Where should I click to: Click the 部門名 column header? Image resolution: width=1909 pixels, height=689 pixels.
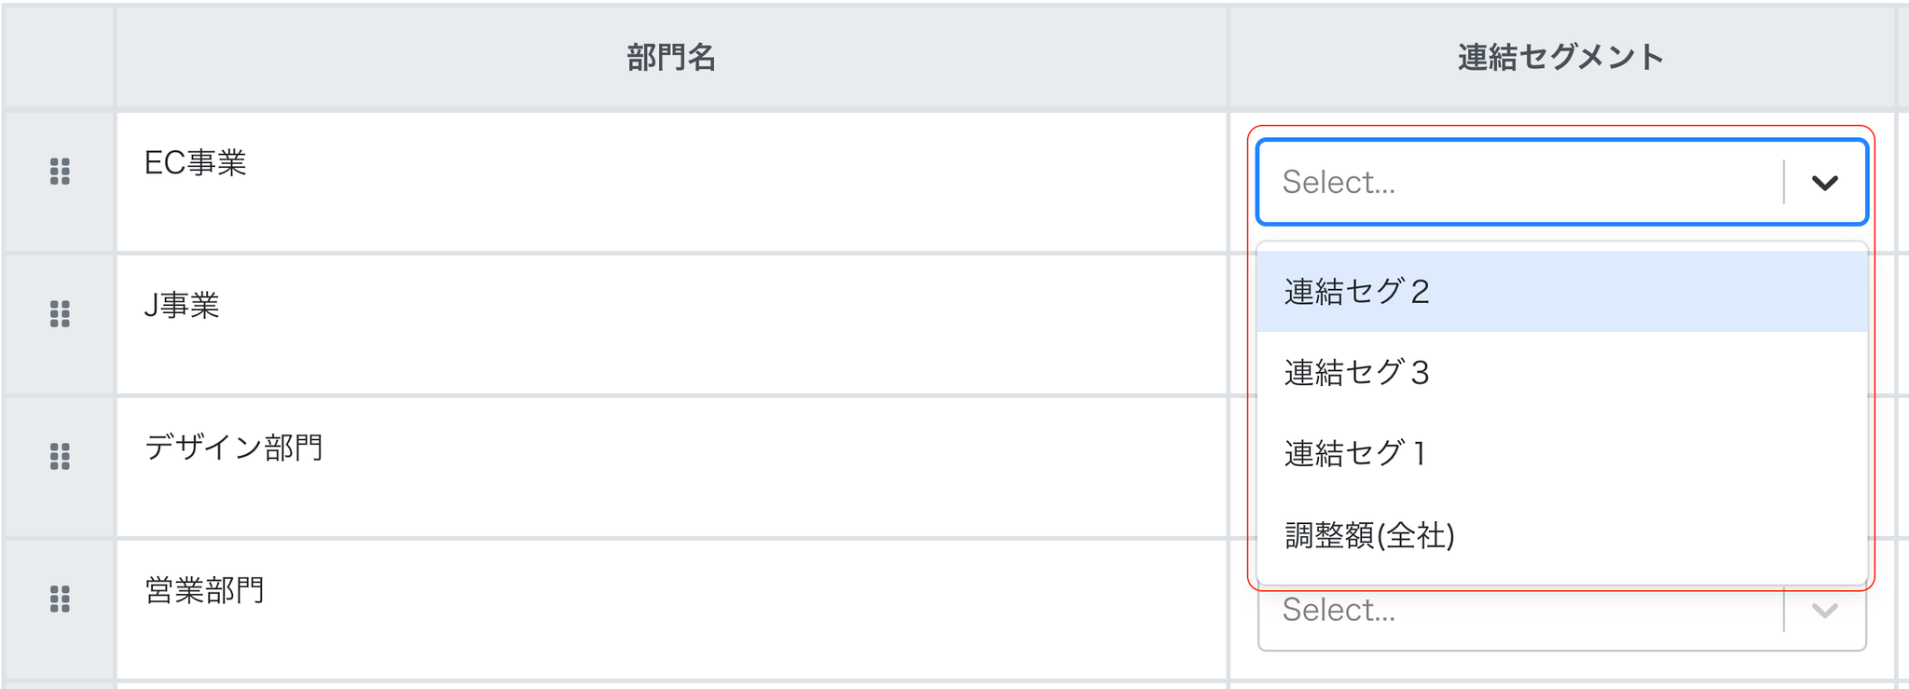671,58
